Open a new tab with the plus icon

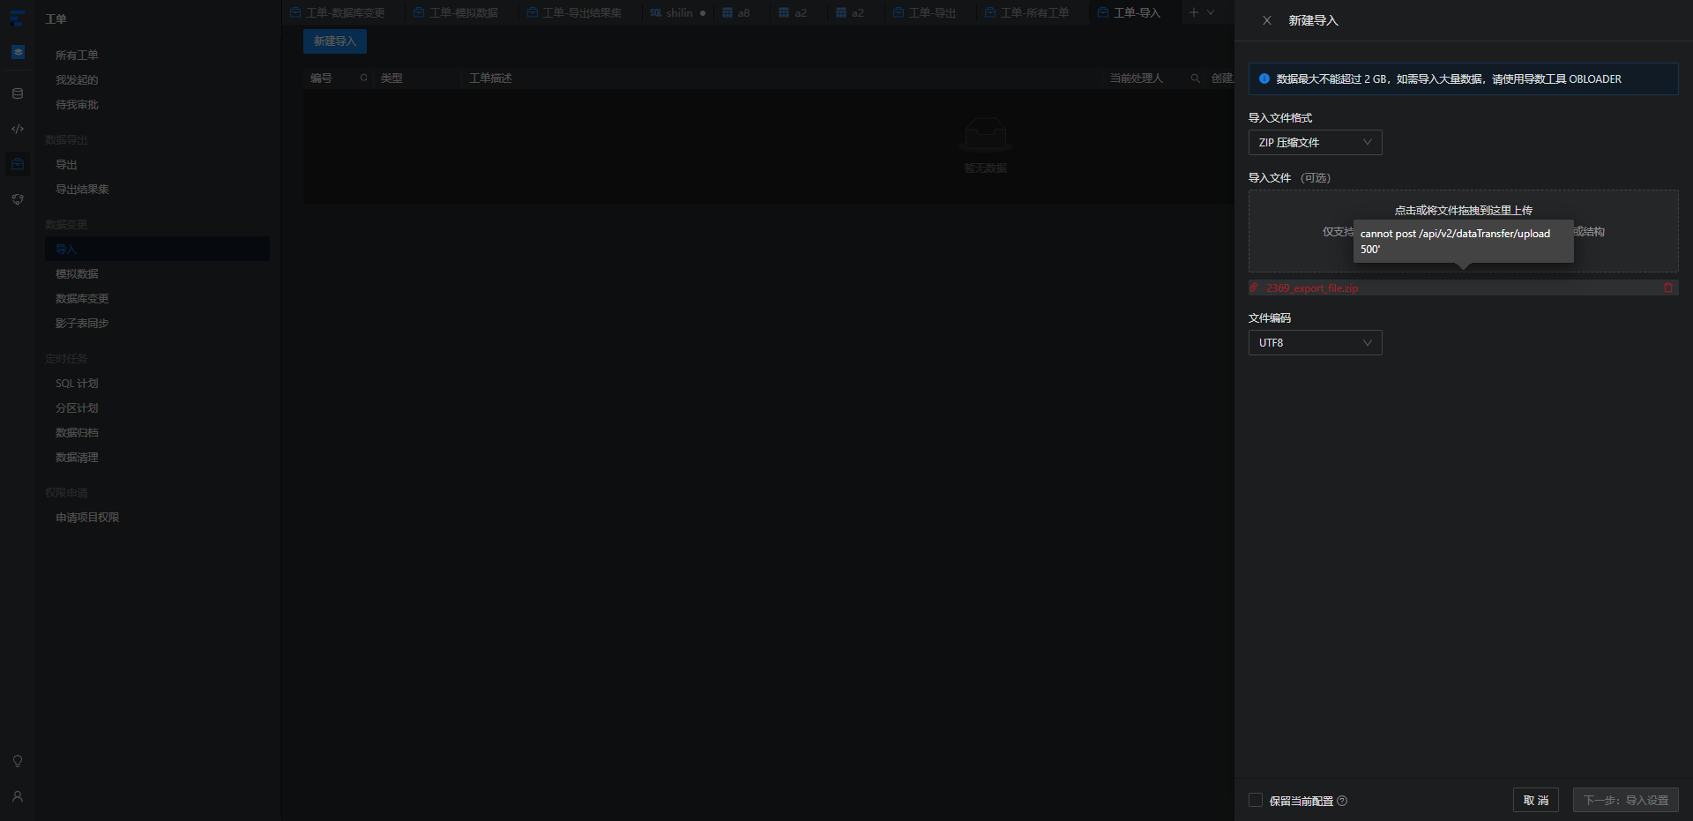coord(1193,12)
